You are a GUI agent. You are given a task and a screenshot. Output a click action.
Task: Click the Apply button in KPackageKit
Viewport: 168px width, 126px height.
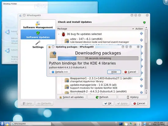[122, 103]
